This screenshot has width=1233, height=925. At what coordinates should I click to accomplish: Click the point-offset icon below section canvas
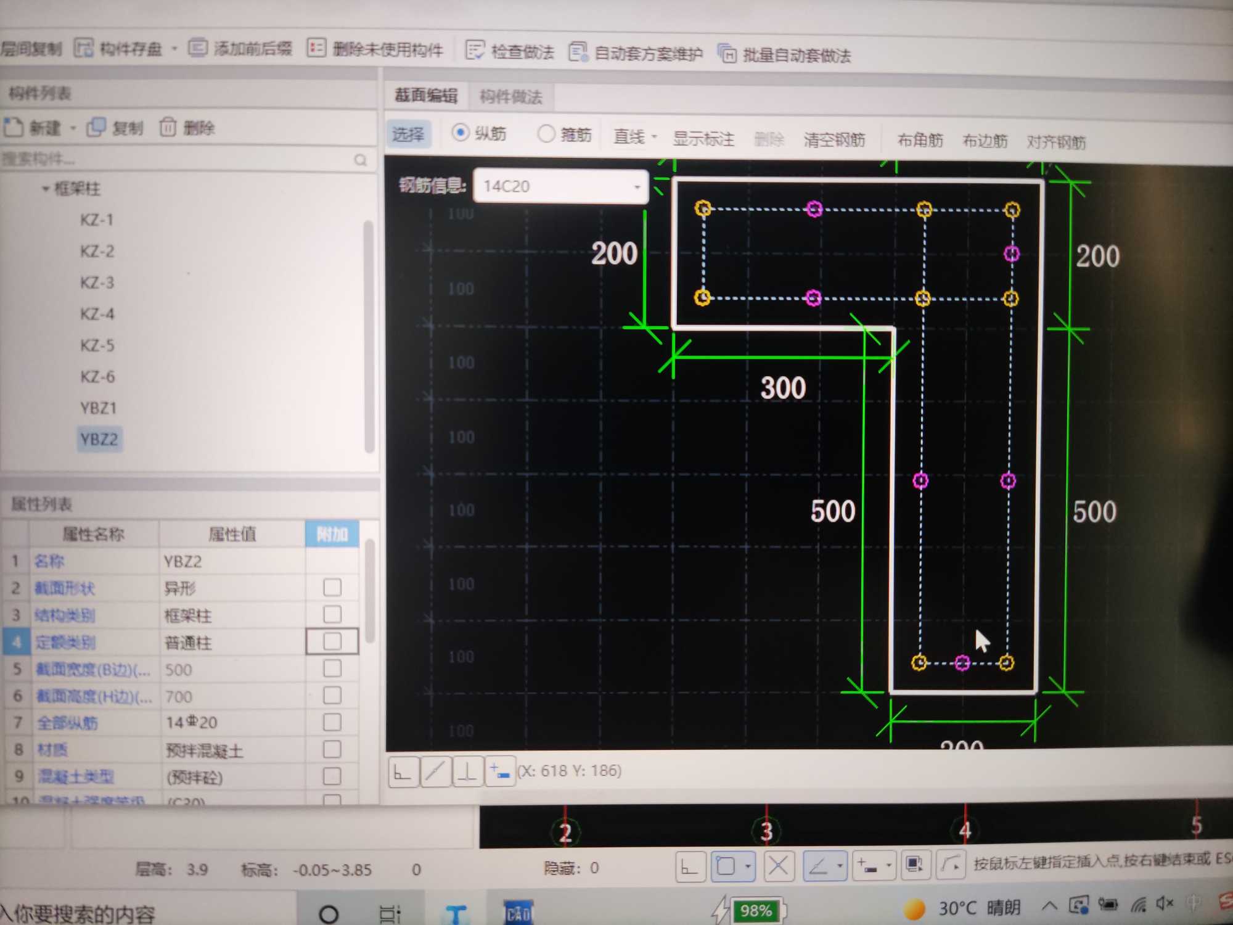coord(499,771)
